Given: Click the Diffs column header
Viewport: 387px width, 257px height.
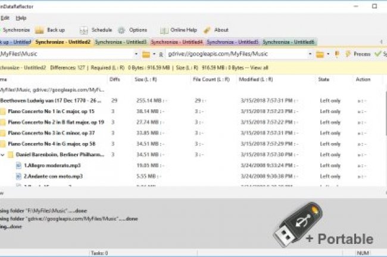Looking at the screenshot, I should (115, 80).
